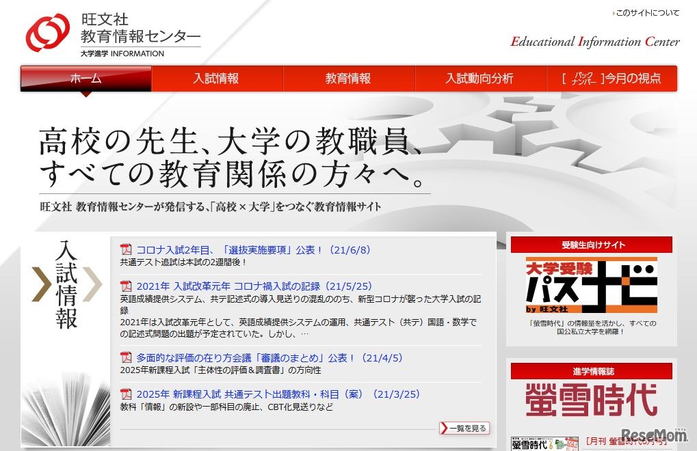The width and height of the screenshot is (697, 451).
Task: Click 共通テスト追試は本試の2週間後 text
Action: [183, 262]
